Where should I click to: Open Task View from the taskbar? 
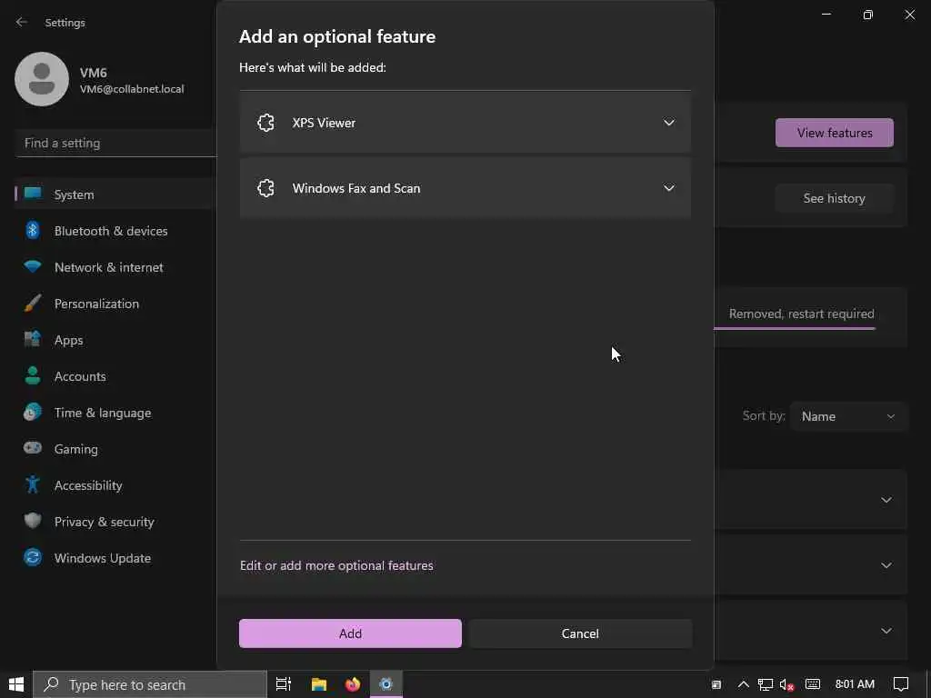[284, 684]
